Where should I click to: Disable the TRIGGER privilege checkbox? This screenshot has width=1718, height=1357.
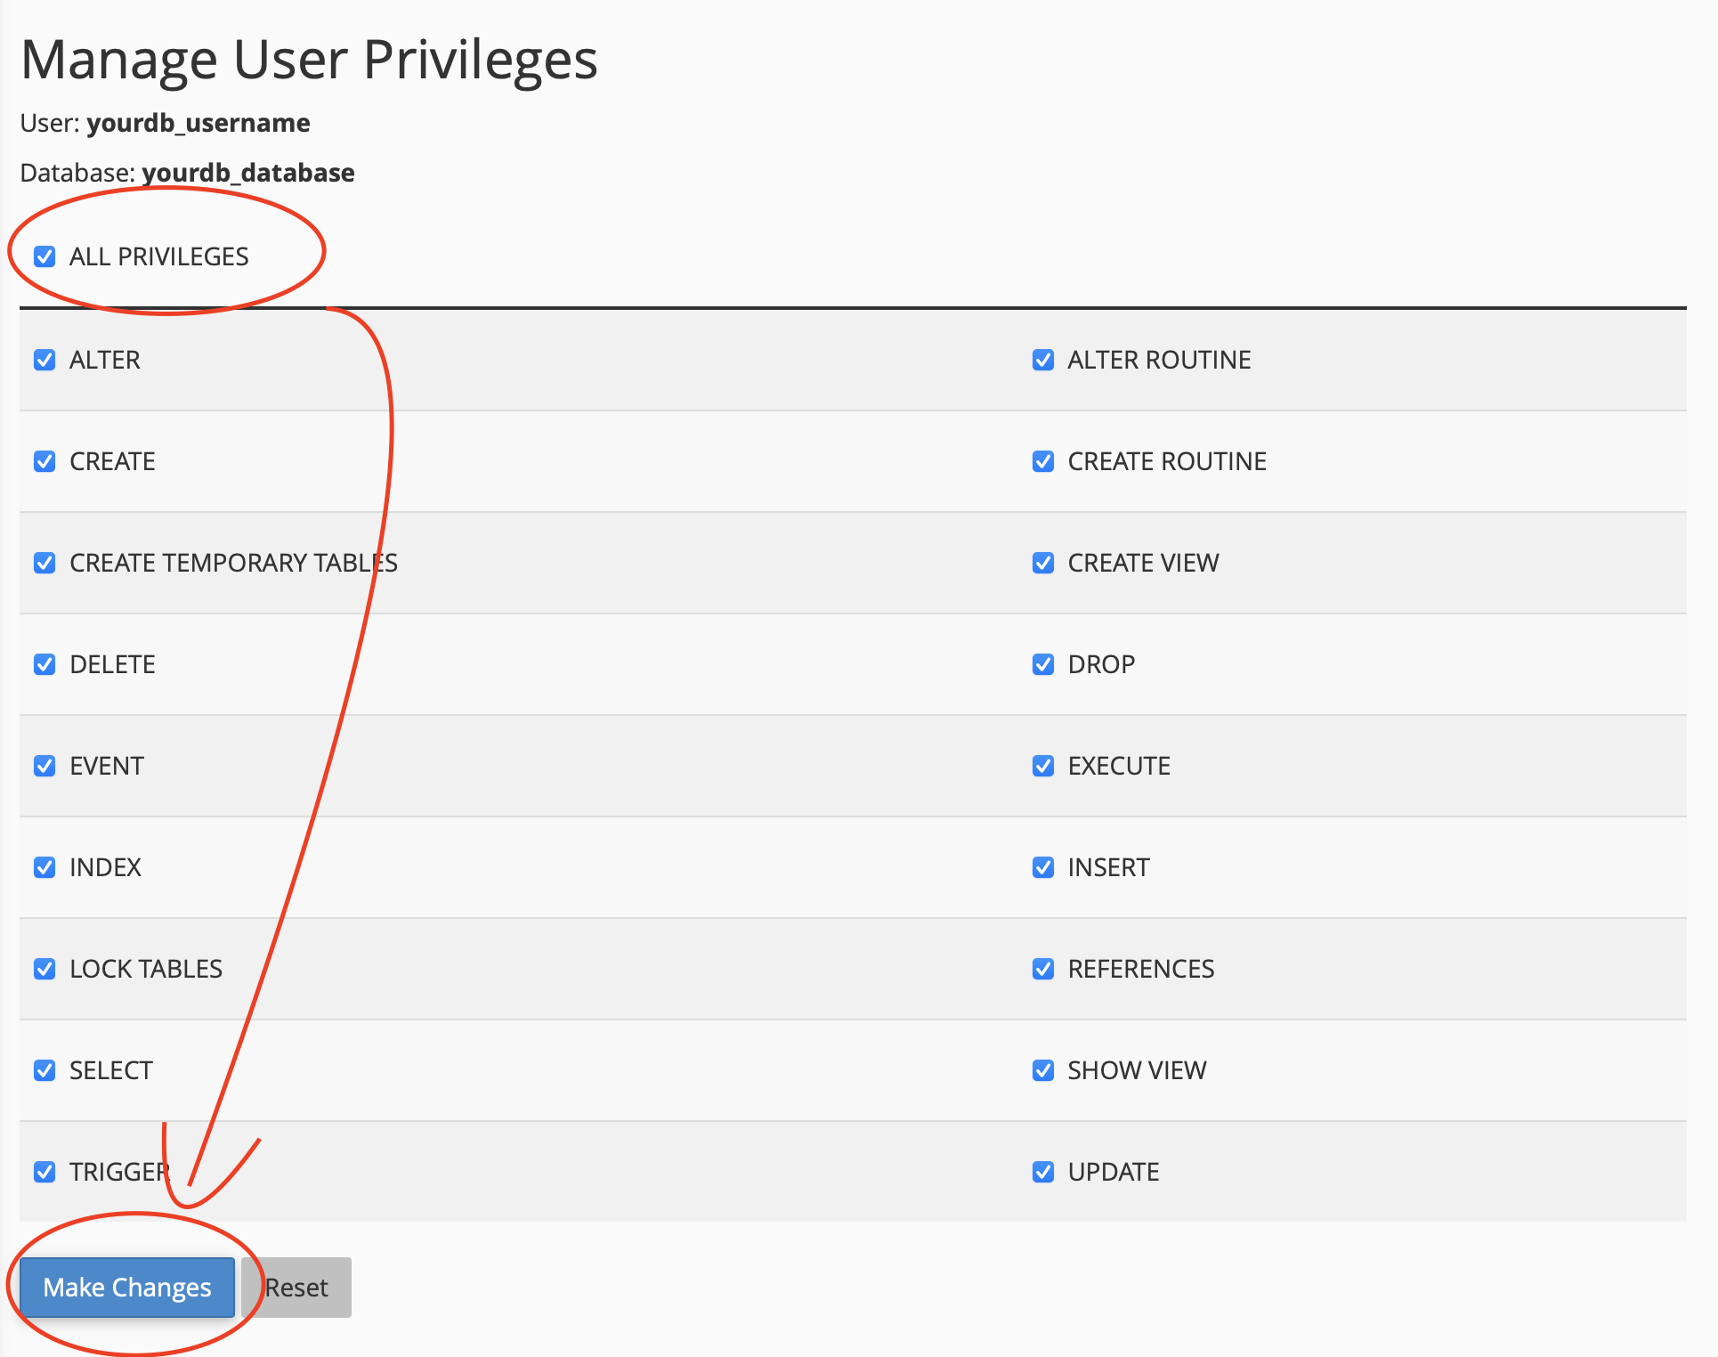coord(45,1172)
